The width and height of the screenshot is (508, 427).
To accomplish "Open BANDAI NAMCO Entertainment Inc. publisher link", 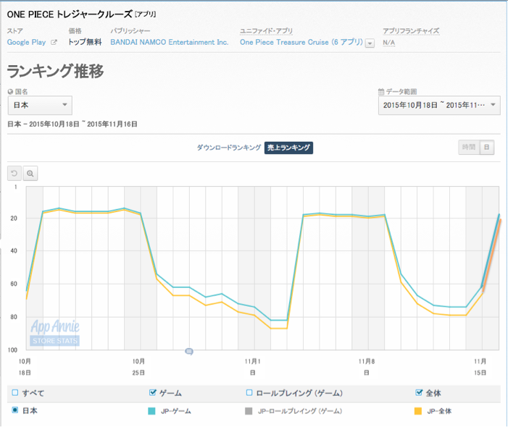I will tap(170, 42).
